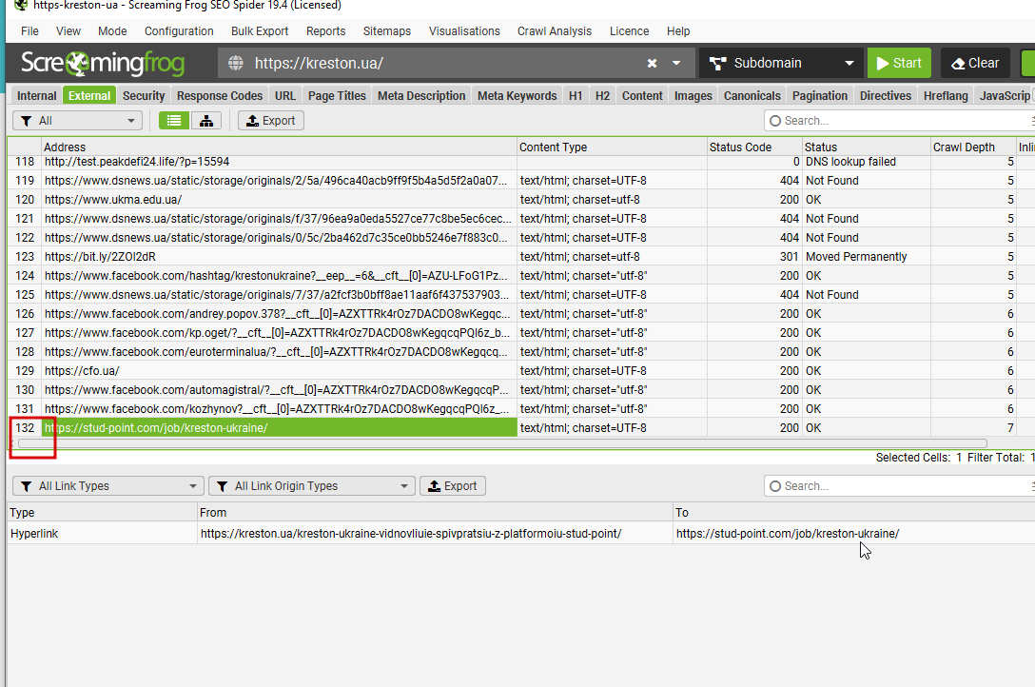Sort by the Crawl Depth column header

(973, 147)
